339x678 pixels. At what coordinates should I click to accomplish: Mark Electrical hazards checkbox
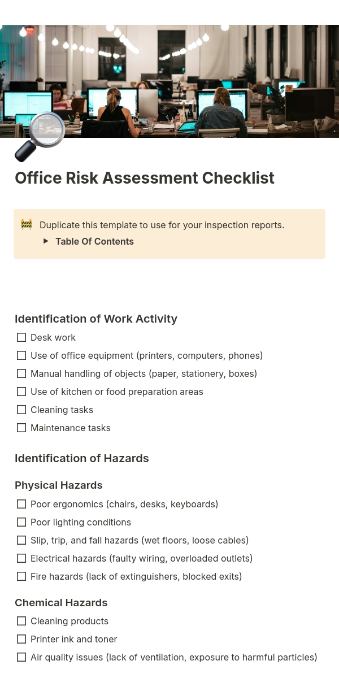pos(21,558)
